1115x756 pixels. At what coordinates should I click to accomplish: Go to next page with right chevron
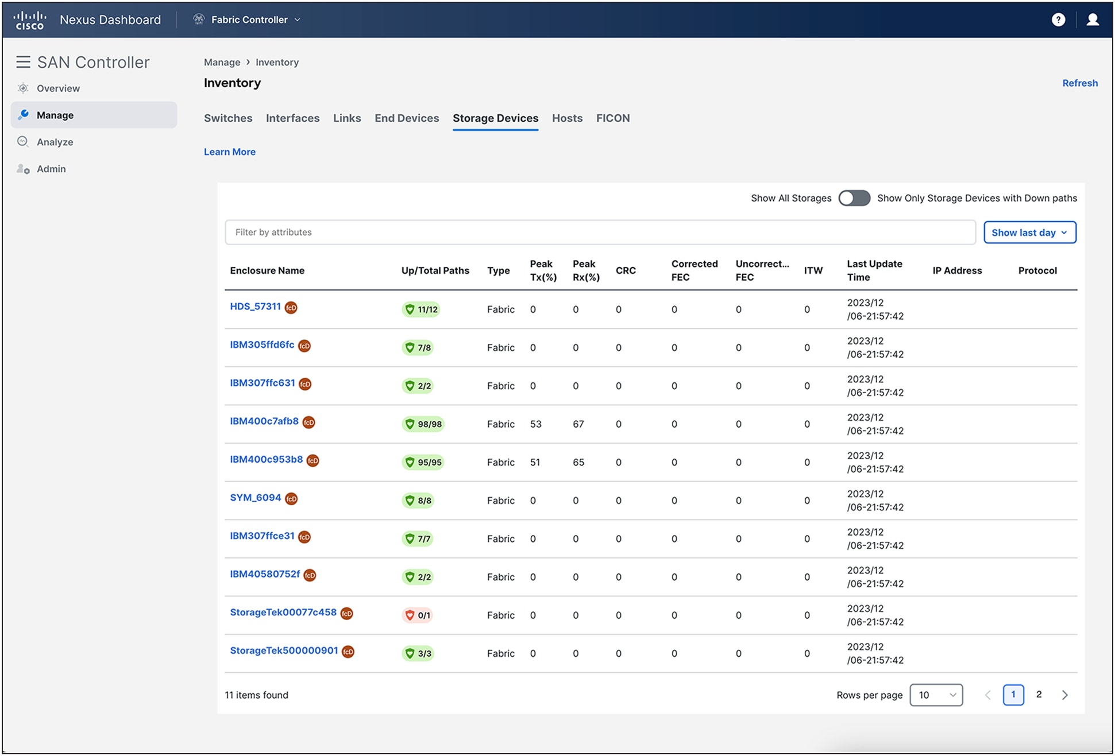(1065, 695)
